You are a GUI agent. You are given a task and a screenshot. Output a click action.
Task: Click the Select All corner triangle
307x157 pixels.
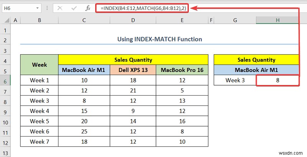pos(7,20)
